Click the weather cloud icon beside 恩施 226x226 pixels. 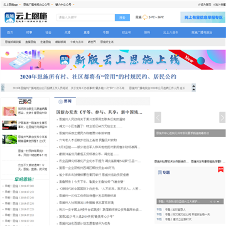(x=145, y=18)
